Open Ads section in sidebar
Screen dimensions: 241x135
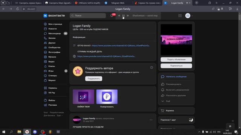click(50, 105)
